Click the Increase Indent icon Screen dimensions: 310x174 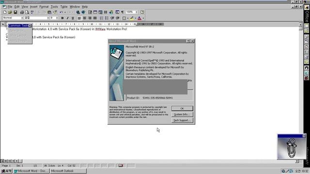pyautogui.click(x=118, y=18)
